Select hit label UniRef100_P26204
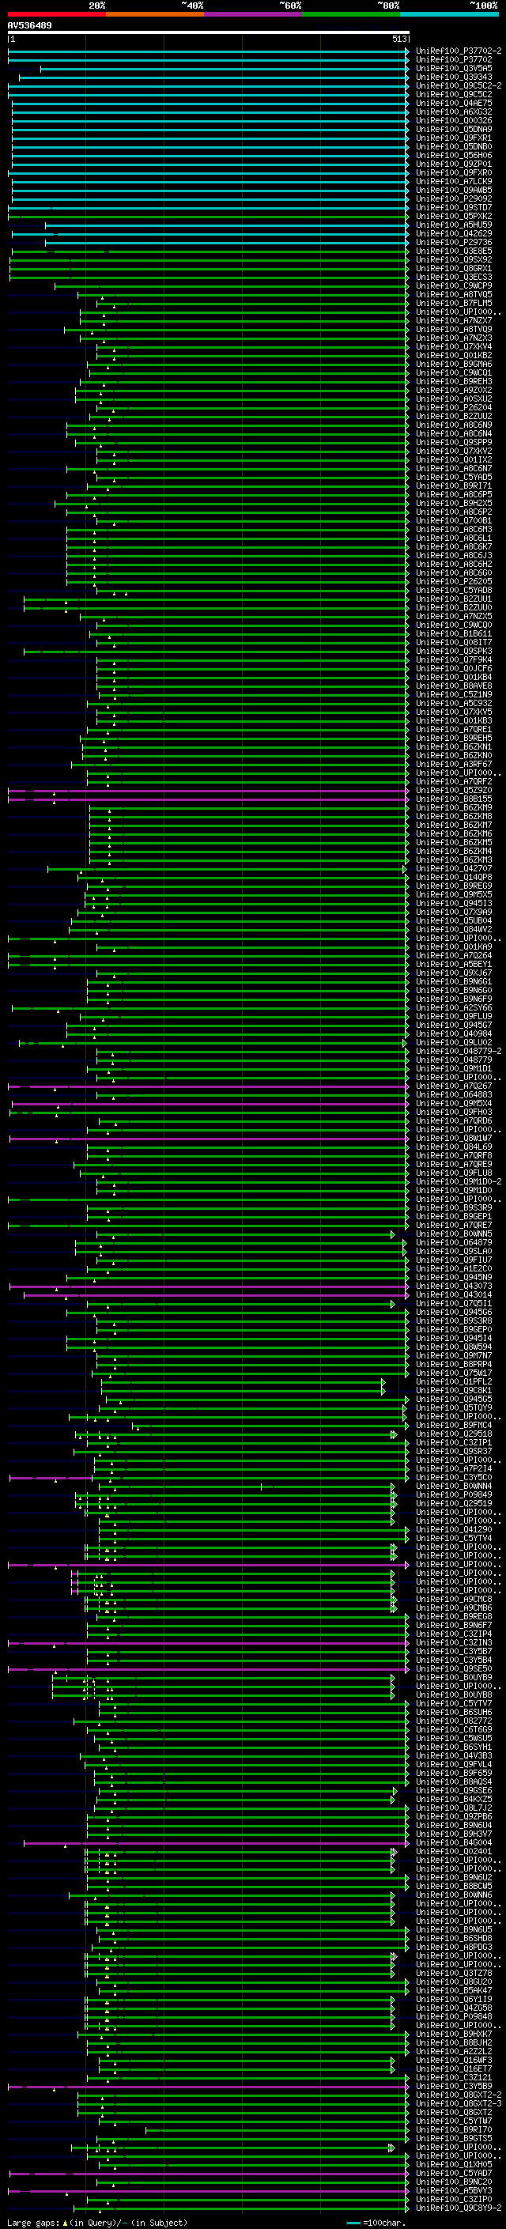Image resolution: width=506 pixels, height=2229 pixels. 454,407
